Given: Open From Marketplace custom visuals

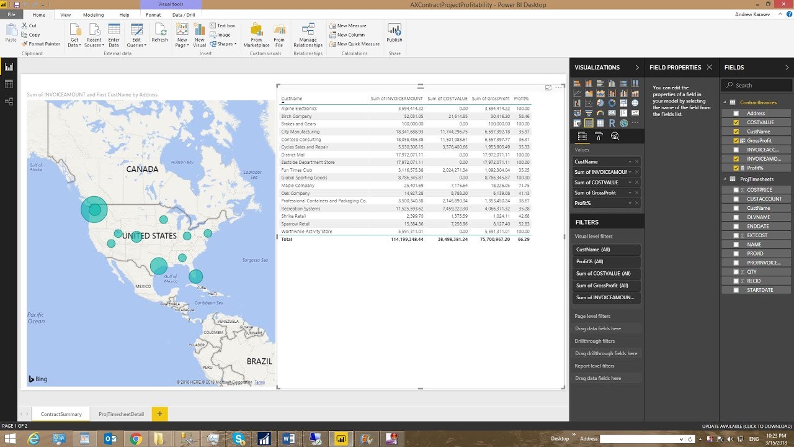Looking at the screenshot, I should coord(256,35).
